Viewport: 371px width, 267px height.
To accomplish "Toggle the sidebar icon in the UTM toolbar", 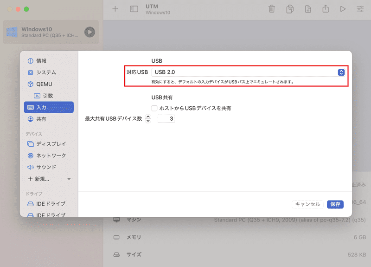I will pyautogui.click(x=134, y=9).
